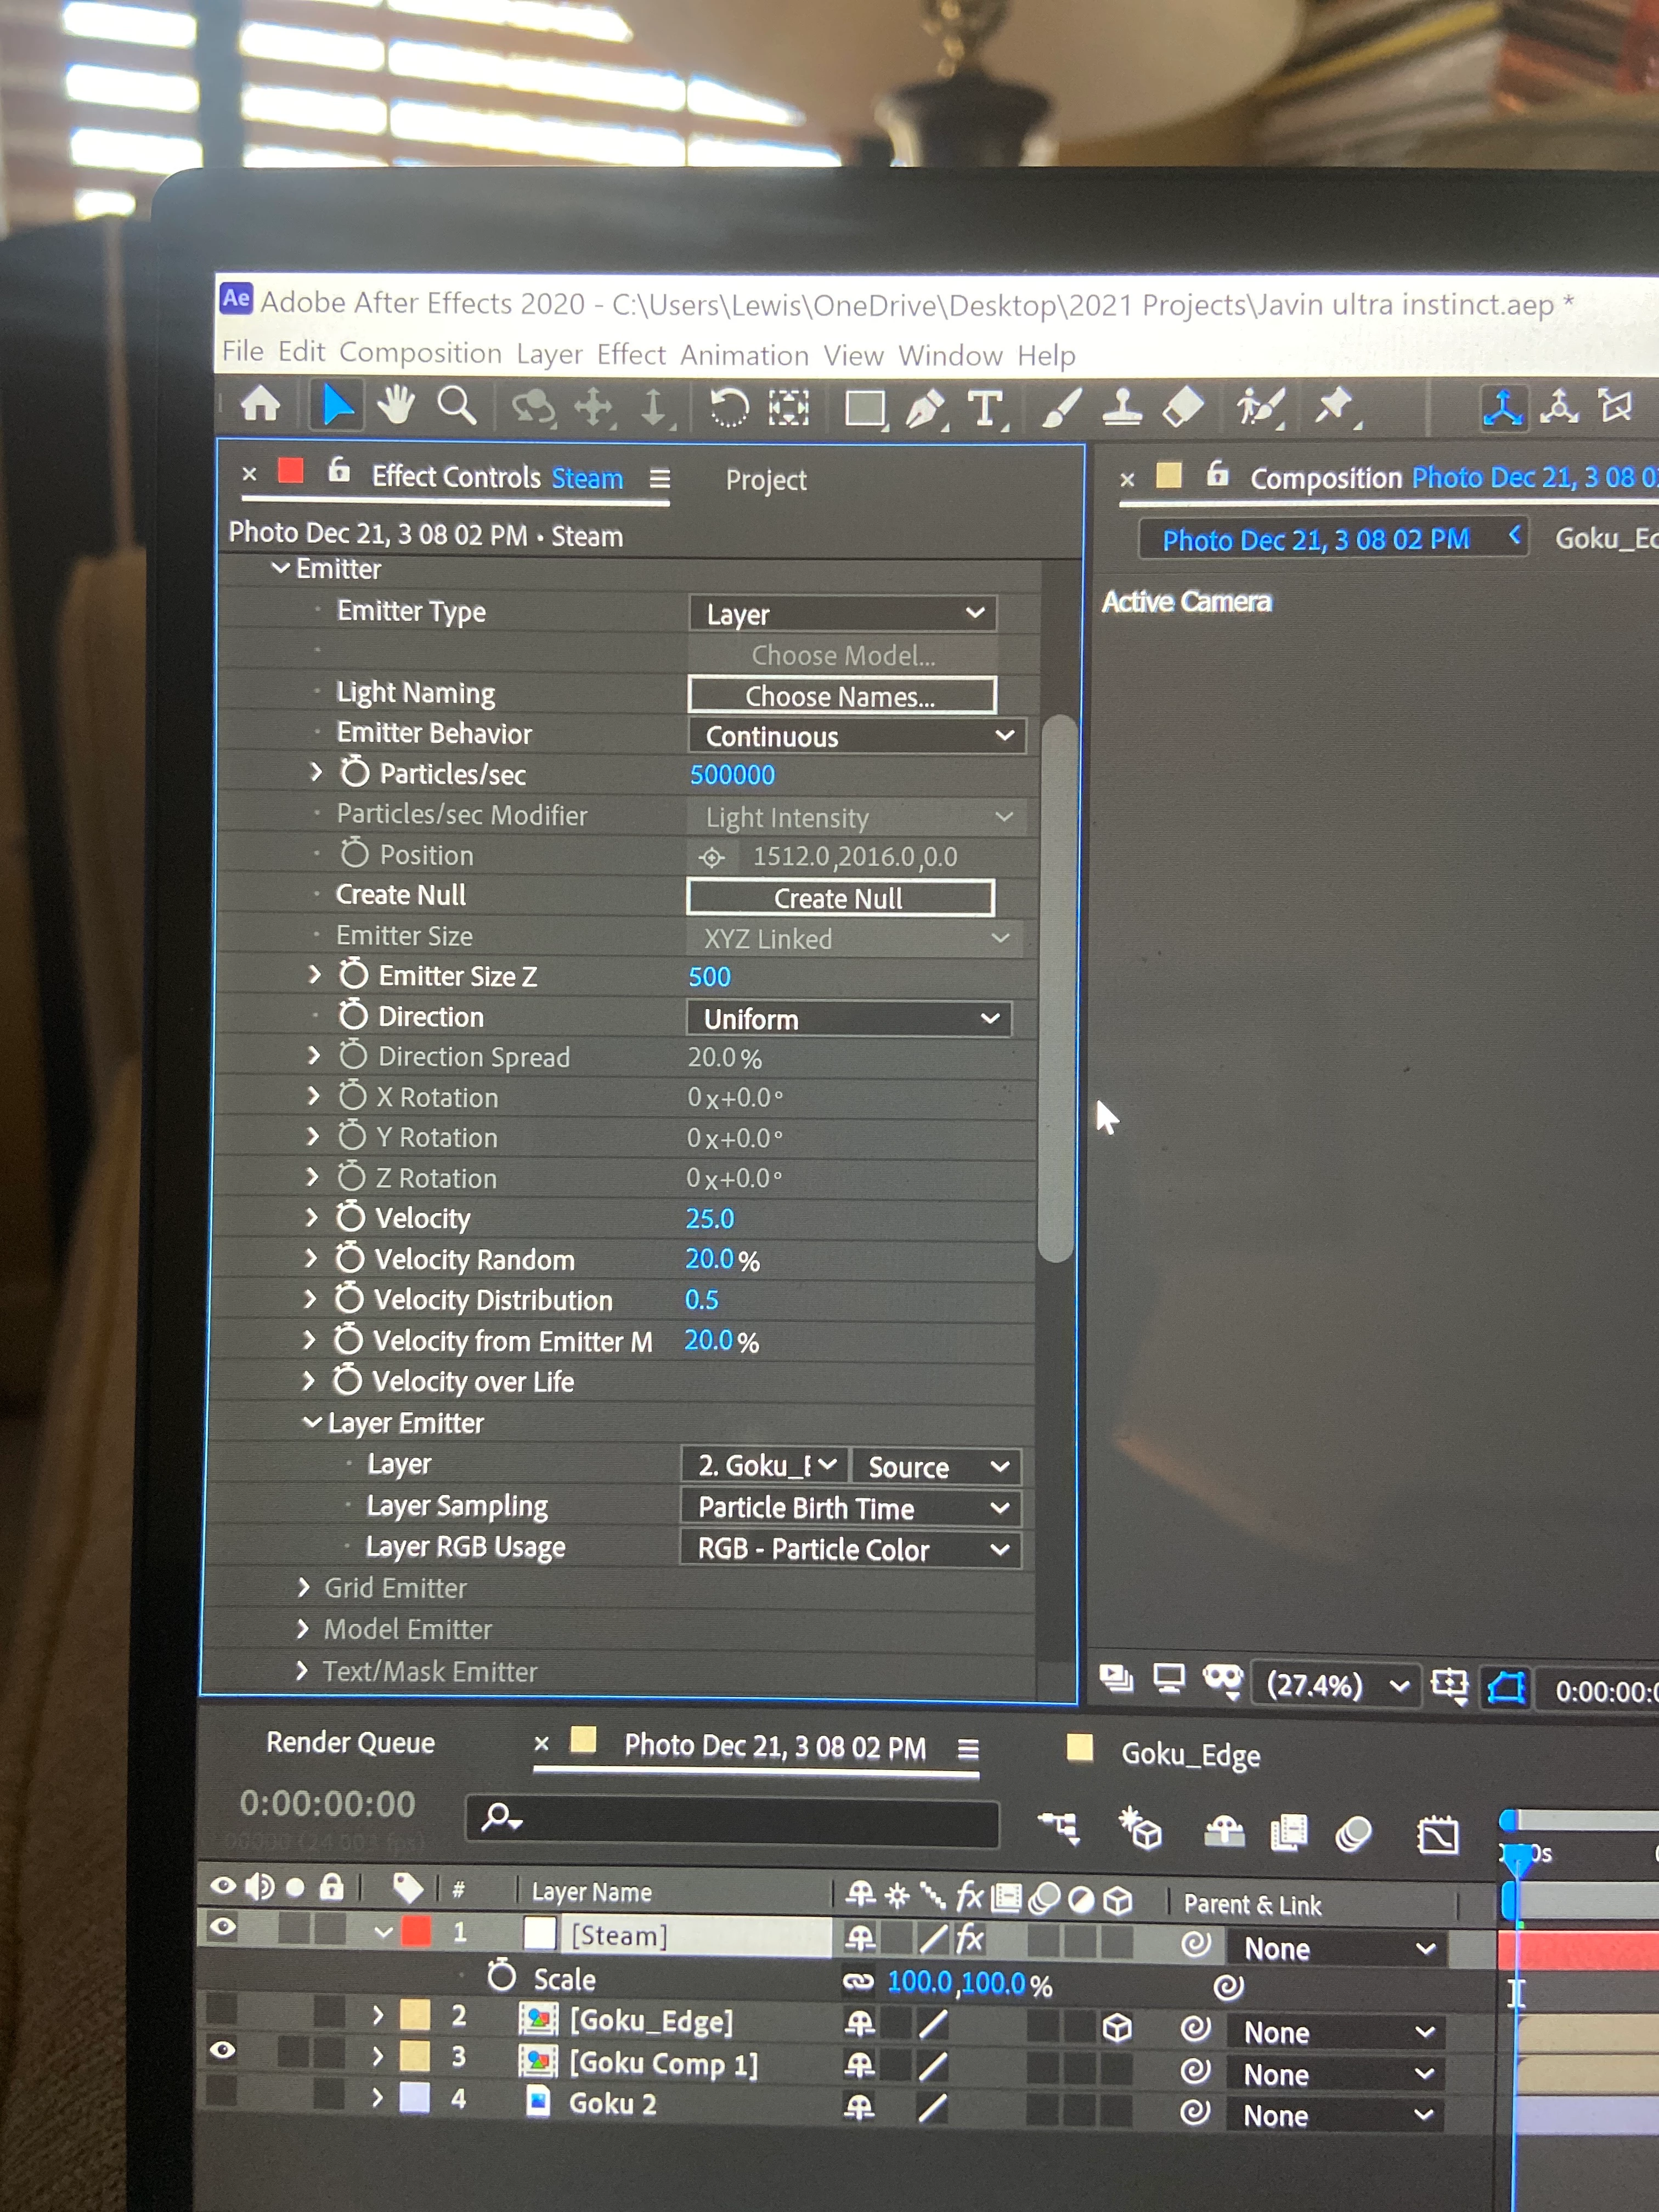Toggle visibility eye of Steam layer

[x=223, y=1925]
